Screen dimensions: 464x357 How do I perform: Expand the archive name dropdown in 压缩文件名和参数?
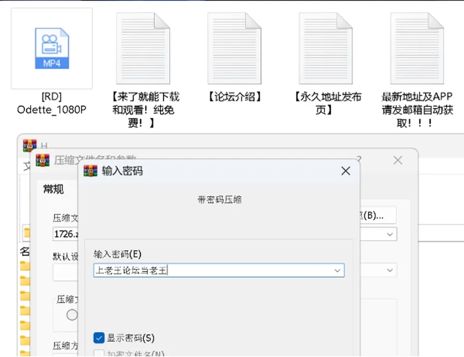pos(390,234)
